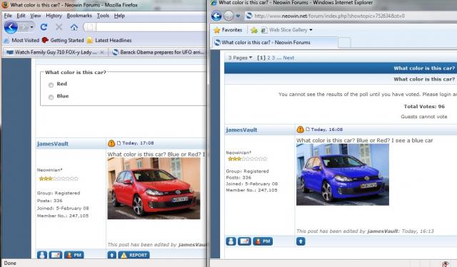Go to page 2 of the thread
The image size is (457, 267).
(268, 58)
